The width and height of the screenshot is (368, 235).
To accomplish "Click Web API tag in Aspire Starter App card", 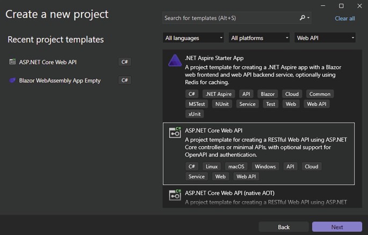I will (316, 104).
